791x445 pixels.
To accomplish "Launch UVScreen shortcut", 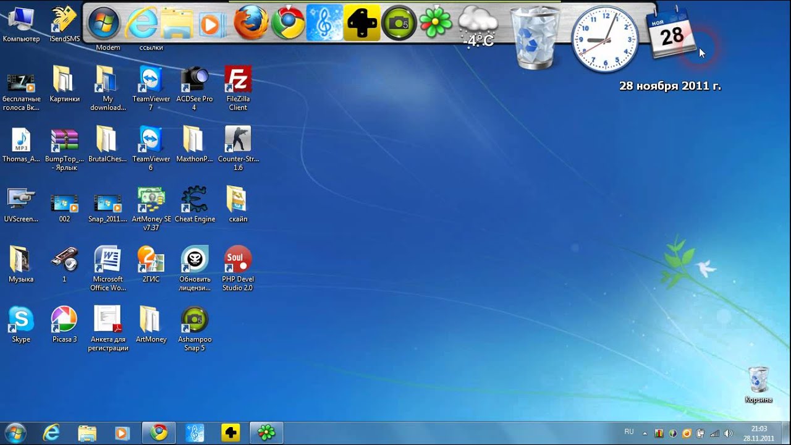I will point(21,205).
